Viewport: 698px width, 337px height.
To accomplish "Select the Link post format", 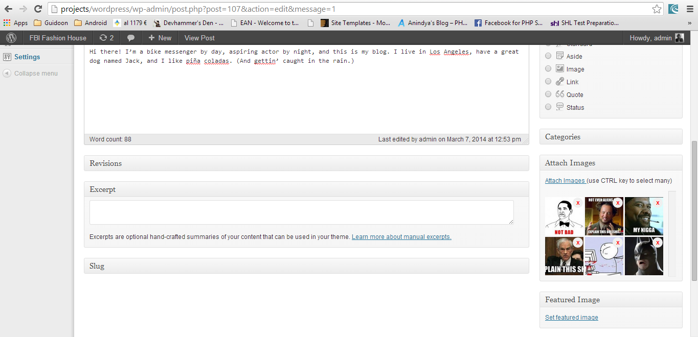I will [548, 81].
